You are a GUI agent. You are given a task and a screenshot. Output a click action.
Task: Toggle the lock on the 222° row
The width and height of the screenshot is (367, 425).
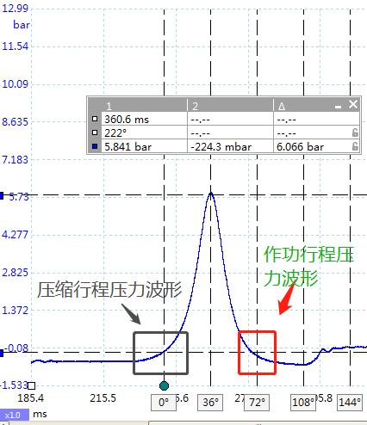pos(355,132)
